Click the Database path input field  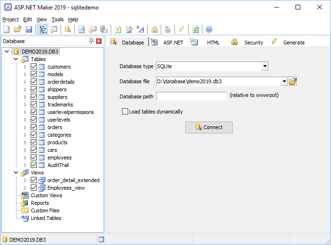(x=191, y=96)
